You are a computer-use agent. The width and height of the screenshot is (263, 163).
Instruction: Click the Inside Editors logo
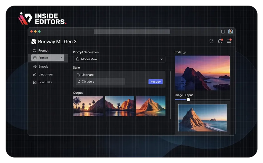coord(42,19)
